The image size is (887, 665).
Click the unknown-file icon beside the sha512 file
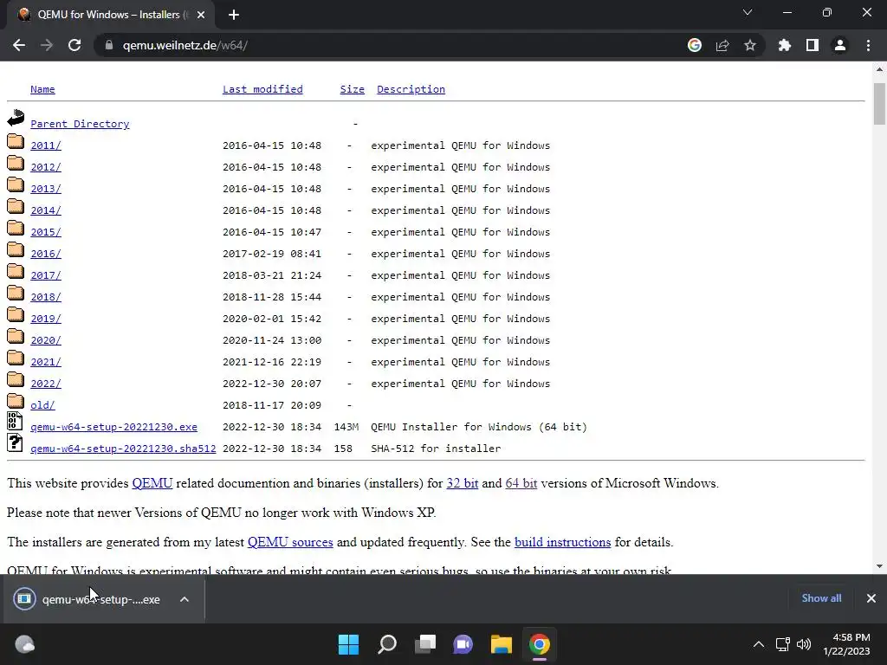[x=15, y=442]
